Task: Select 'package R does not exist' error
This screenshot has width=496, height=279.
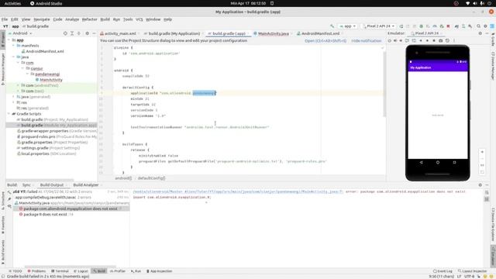Action: (x=45, y=215)
